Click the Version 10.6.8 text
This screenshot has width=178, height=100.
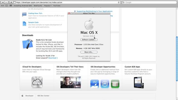[x=89, y=36]
